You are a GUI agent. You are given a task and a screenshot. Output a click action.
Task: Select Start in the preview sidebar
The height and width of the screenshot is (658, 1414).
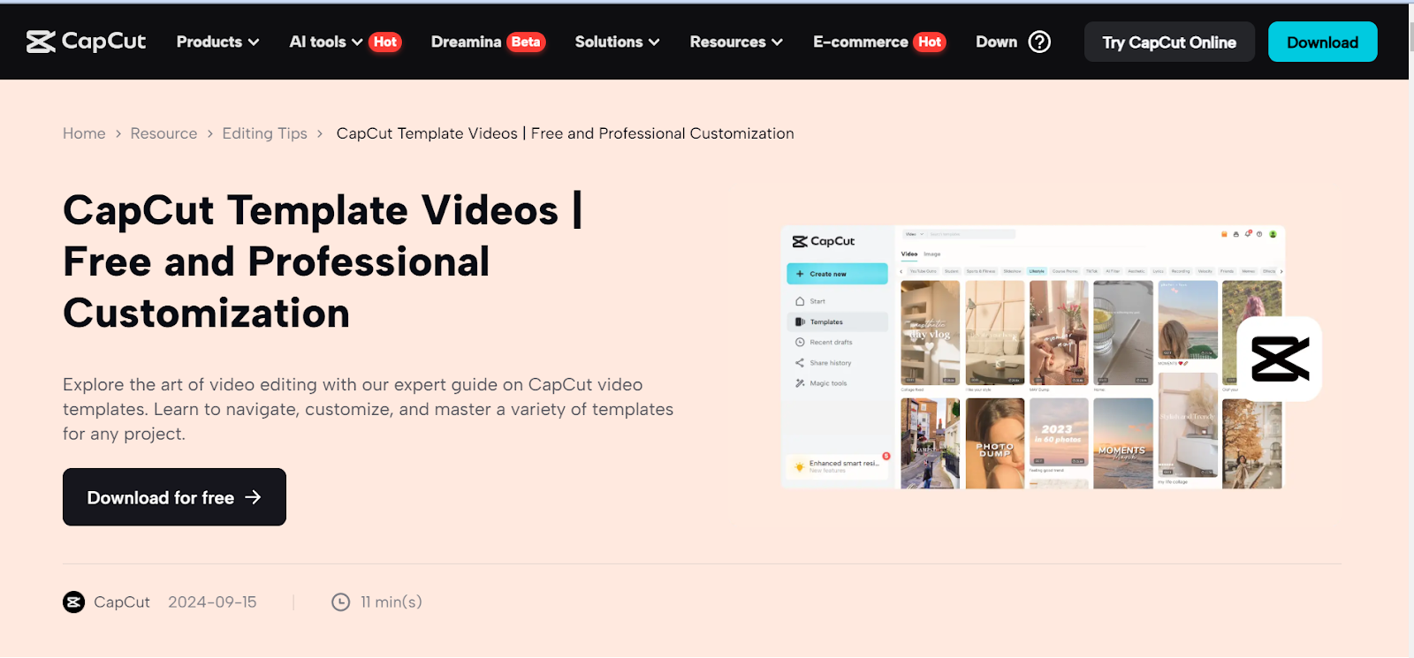tap(810, 301)
